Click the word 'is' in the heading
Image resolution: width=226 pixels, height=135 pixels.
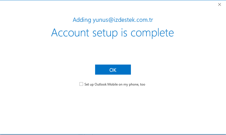(x=124, y=32)
